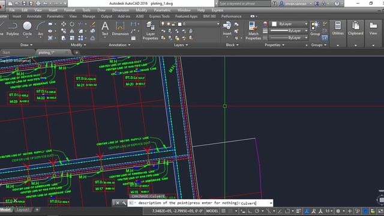Viewport: 384px width, 216px height.
Task: Click the Mirror tool icon
Action: [x=72, y=31]
